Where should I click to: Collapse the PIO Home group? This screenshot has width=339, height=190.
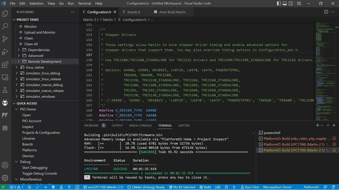(x=16, y=109)
